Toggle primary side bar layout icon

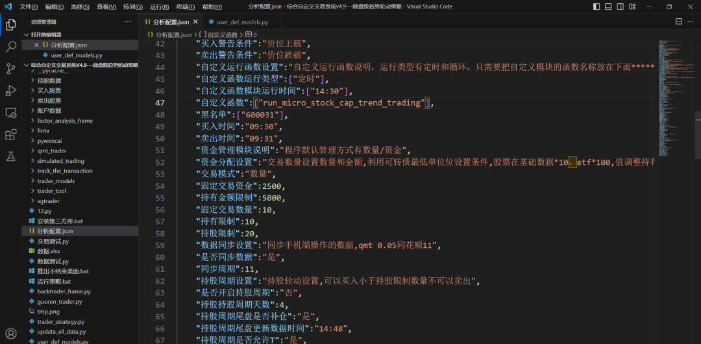[x=596, y=6]
